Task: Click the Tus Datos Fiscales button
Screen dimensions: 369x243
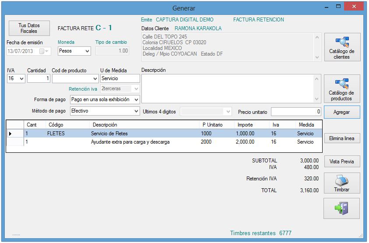Action: (x=29, y=28)
